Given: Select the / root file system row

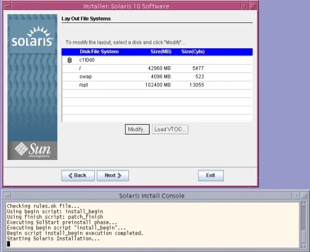Looking at the screenshot, I should coord(157,68).
